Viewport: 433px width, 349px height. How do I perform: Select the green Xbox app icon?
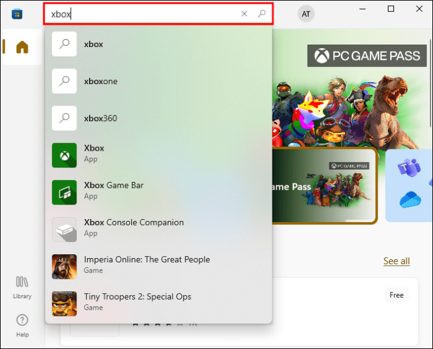(65, 155)
